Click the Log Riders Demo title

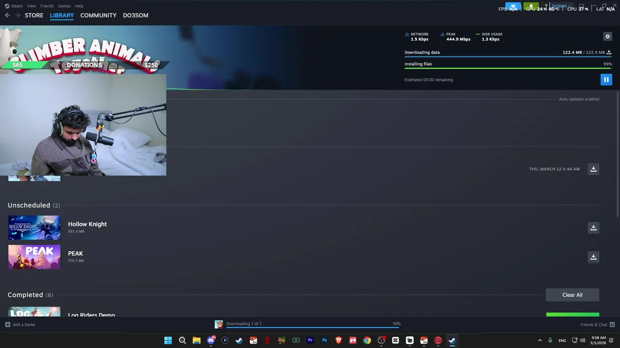(92, 315)
